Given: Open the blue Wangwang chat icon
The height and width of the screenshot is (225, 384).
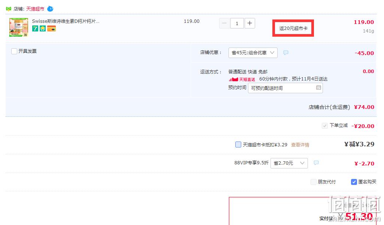Looking at the screenshot, I should [x=50, y=9].
